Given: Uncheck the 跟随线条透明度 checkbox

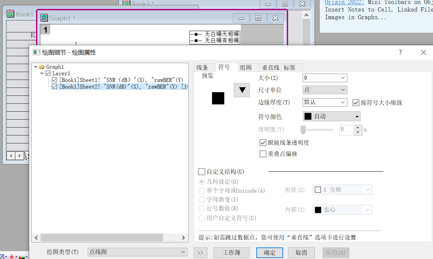Looking at the screenshot, I should (x=263, y=142).
